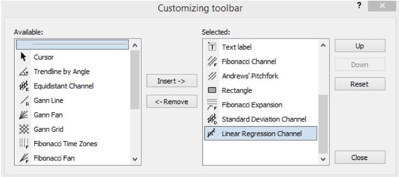The image size is (399, 177).
Task: Select the Fibonacci Time Zones icon
Action: [x=24, y=144]
